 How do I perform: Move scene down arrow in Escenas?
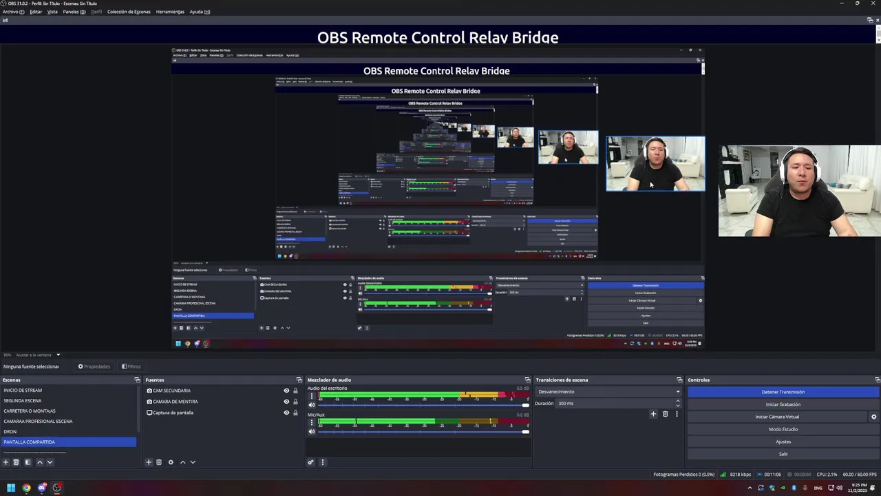(x=50, y=462)
